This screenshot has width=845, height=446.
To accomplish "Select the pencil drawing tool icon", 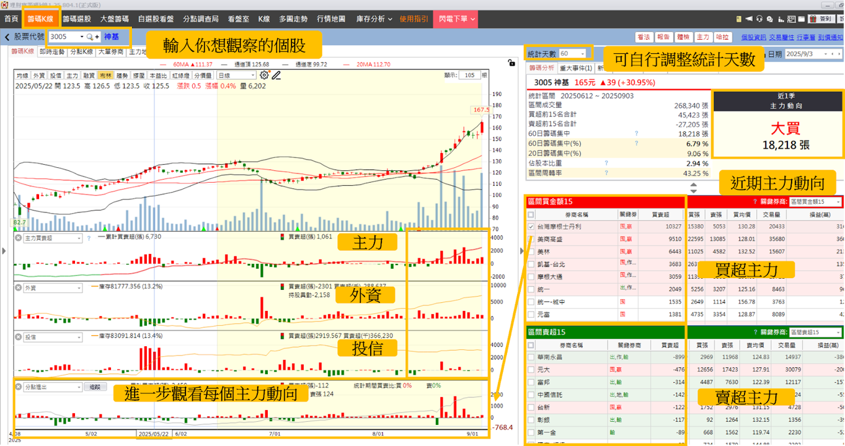I will (277, 75).
